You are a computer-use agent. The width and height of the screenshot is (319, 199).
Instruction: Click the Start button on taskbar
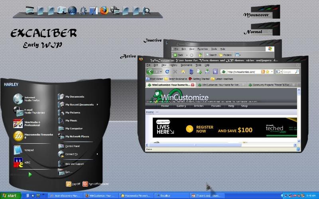[x=10, y=195]
